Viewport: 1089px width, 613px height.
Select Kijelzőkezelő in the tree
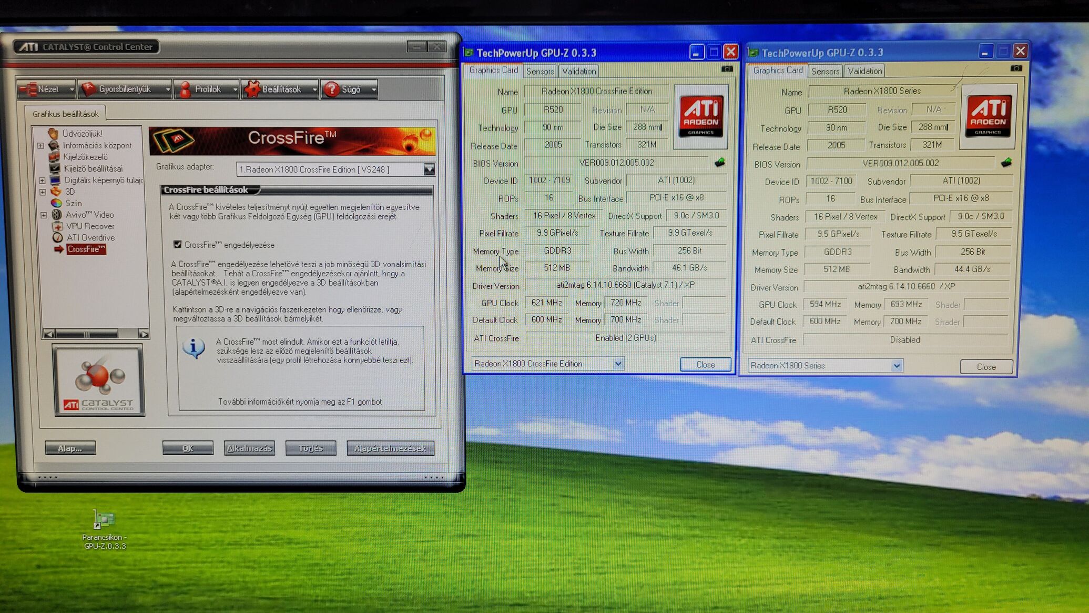85,157
